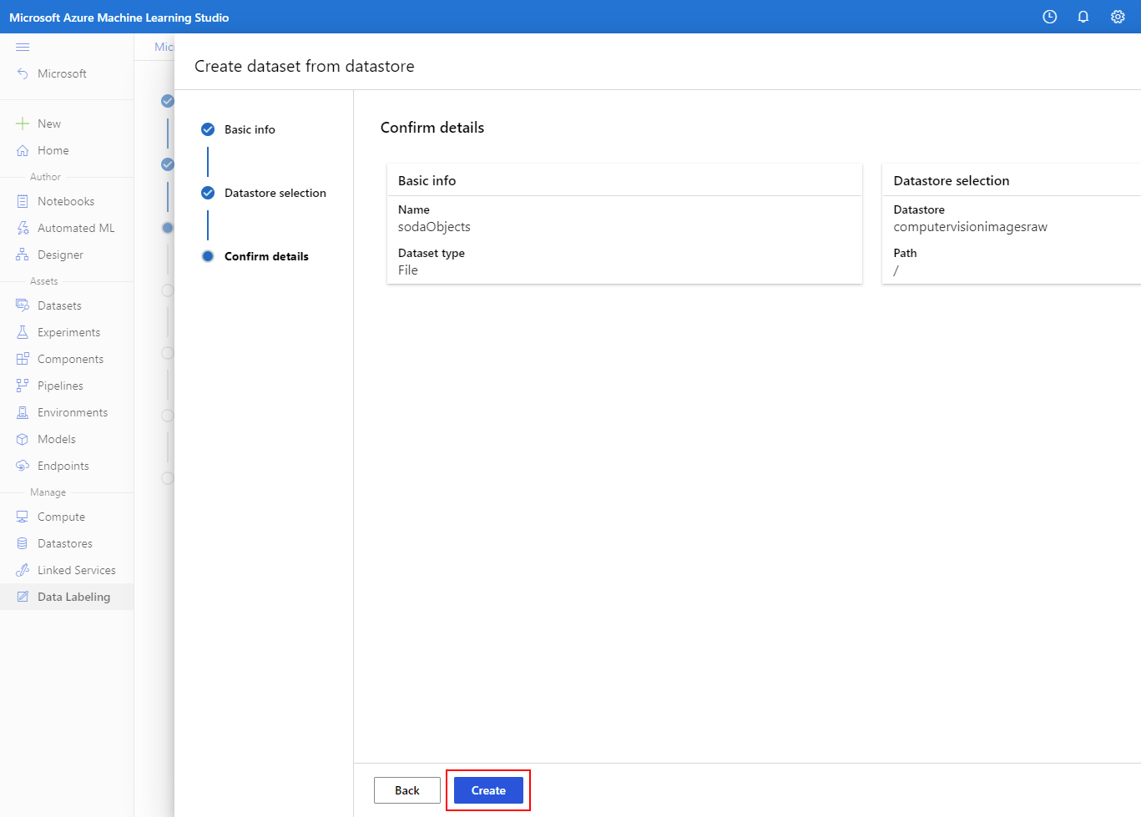Select the Confirm details wizard step
This screenshot has height=817, width=1141.
tap(266, 256)
